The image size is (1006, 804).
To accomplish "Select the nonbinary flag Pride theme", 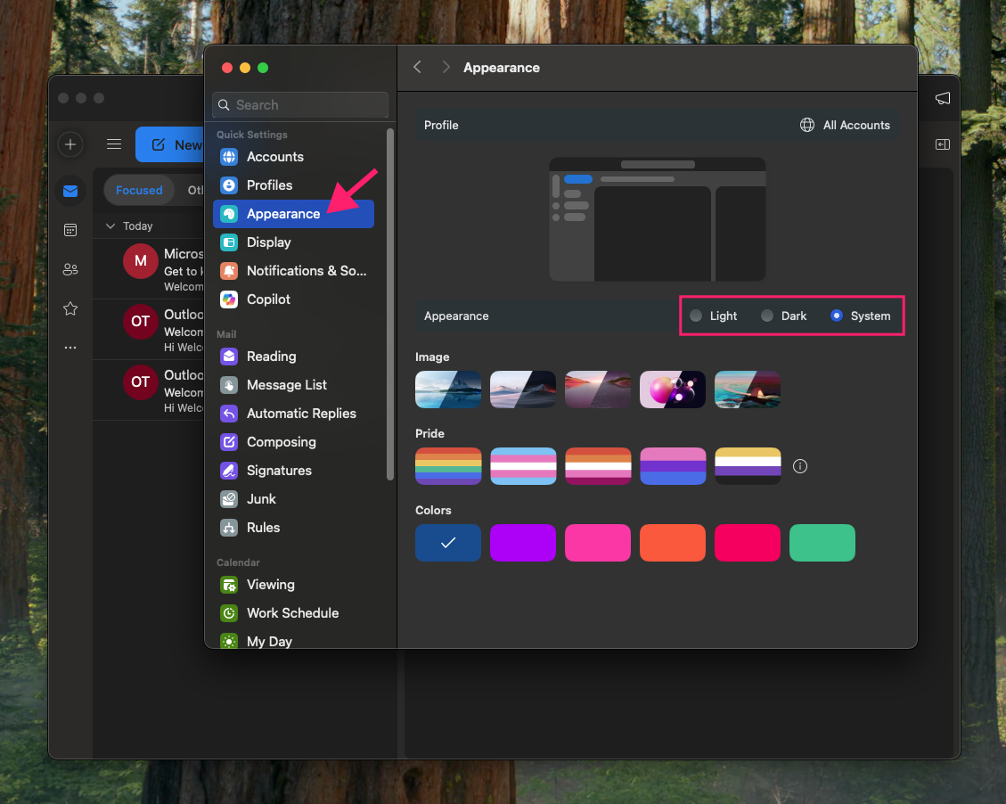I will click(x=748, y=466).
